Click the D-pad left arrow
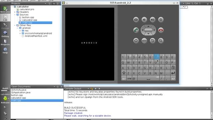Viewport: 213px width, 120px height. (x=142, y=30)
